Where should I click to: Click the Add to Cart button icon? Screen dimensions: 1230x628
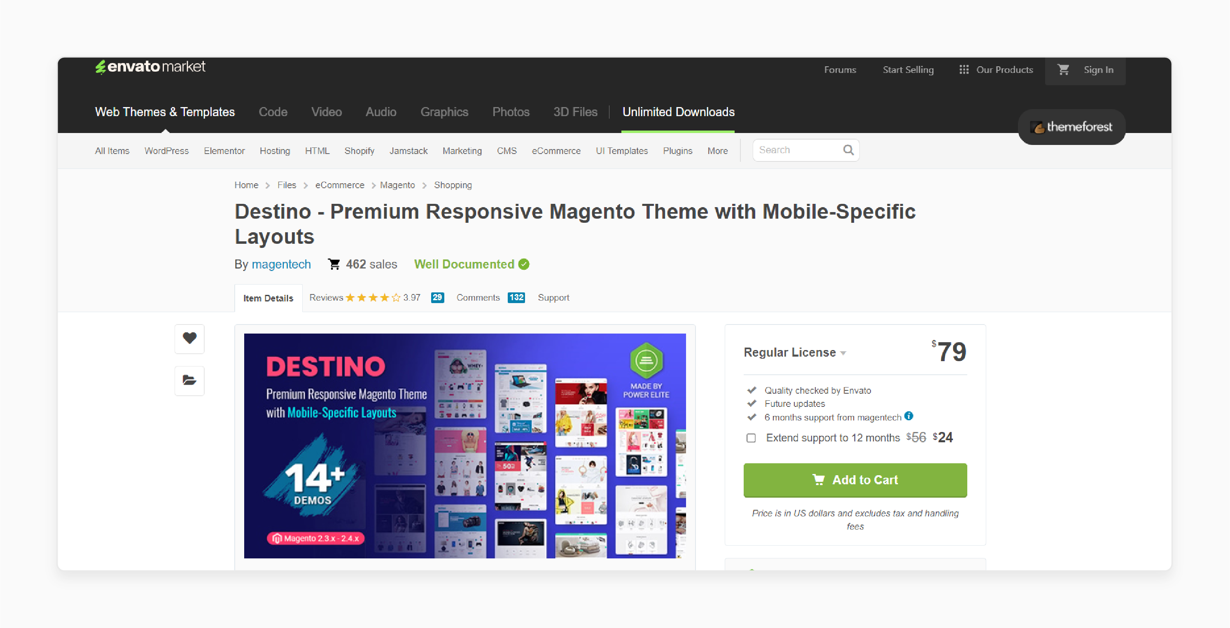817,480
